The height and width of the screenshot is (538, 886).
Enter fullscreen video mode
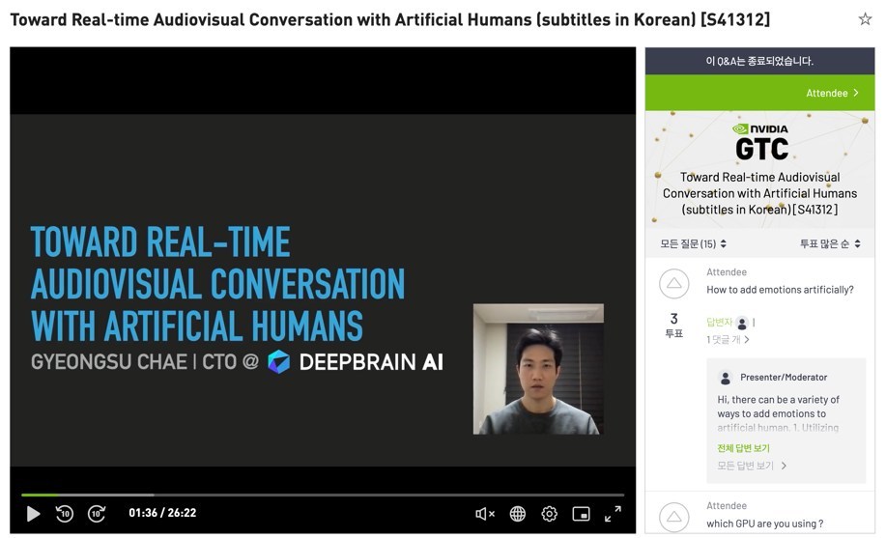pos(613,514)
